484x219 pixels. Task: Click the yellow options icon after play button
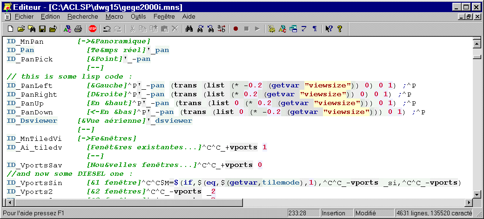pyautogui.click(x=271, y=29)
